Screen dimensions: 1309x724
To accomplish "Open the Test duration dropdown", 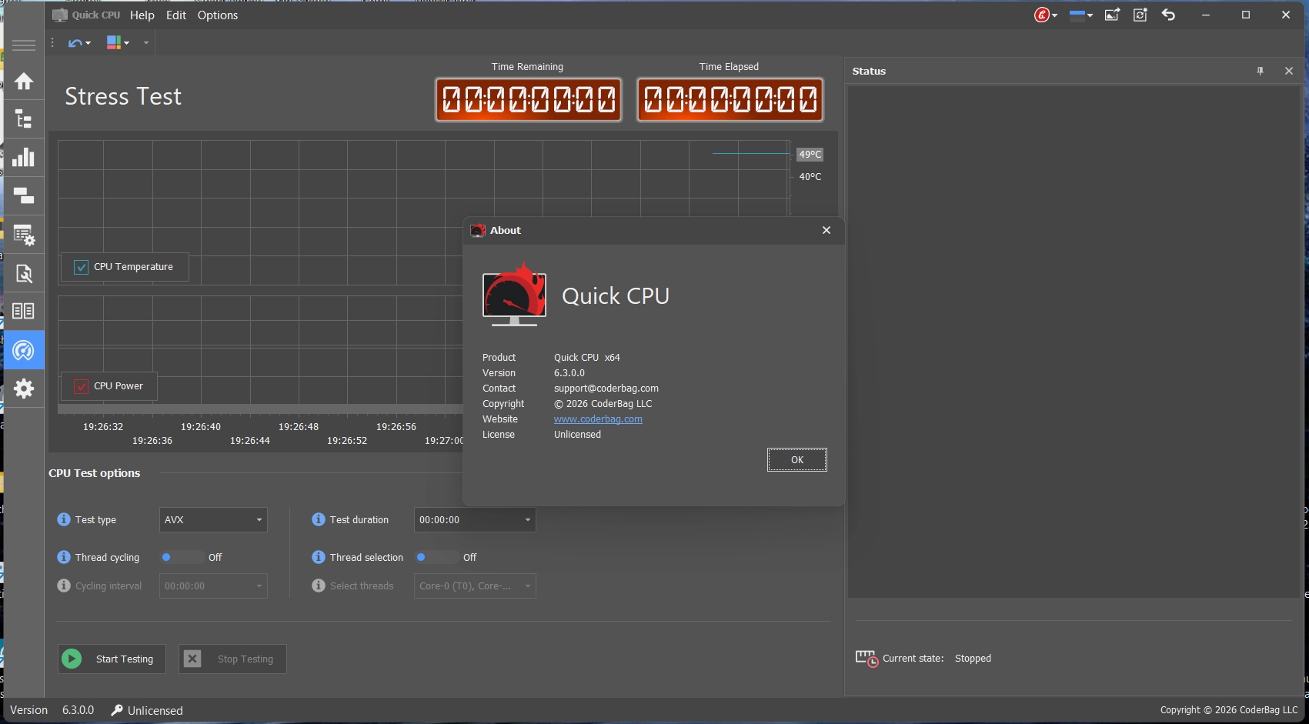I will pyautogui.click(x=475, y=520).
